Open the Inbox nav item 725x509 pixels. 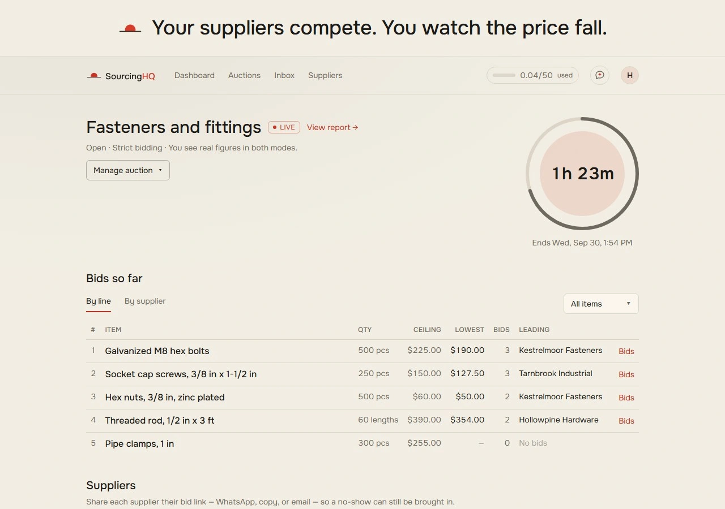click(x=284, y=75)
